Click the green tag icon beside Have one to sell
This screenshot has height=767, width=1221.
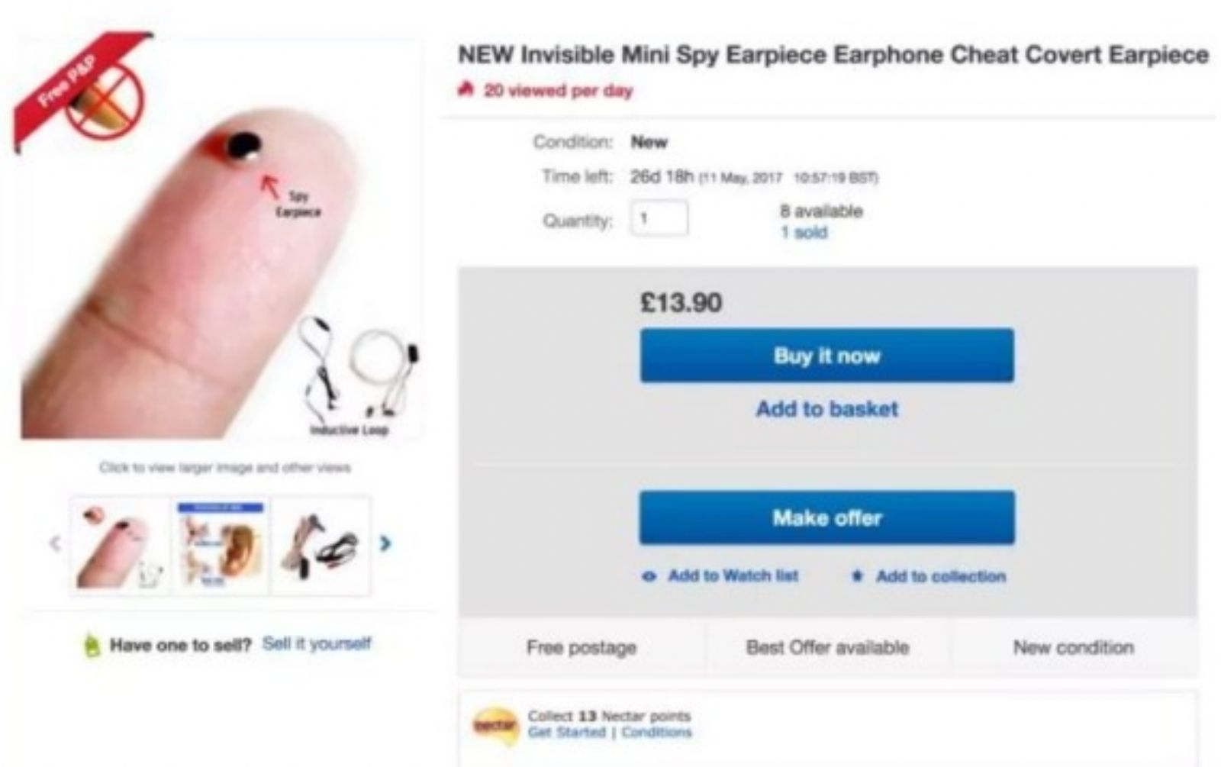click(92, 646)
